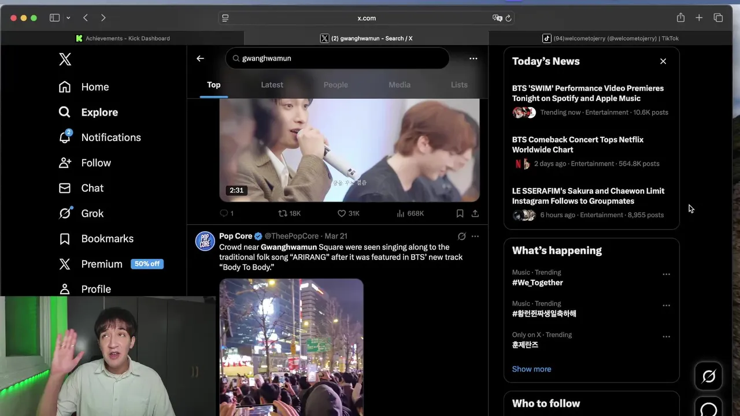Open search options three-dot menu

(x=473, y=58)
